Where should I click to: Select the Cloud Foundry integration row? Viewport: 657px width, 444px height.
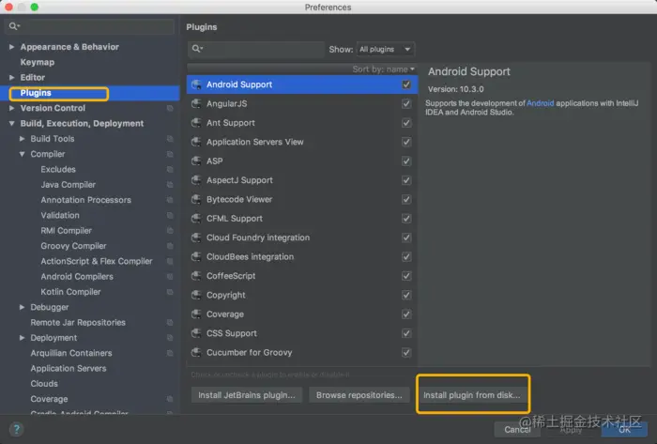[x=301, y=237]
